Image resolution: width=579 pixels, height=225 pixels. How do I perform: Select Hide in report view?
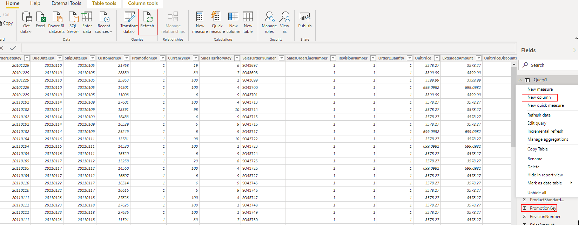pos(545,175)
